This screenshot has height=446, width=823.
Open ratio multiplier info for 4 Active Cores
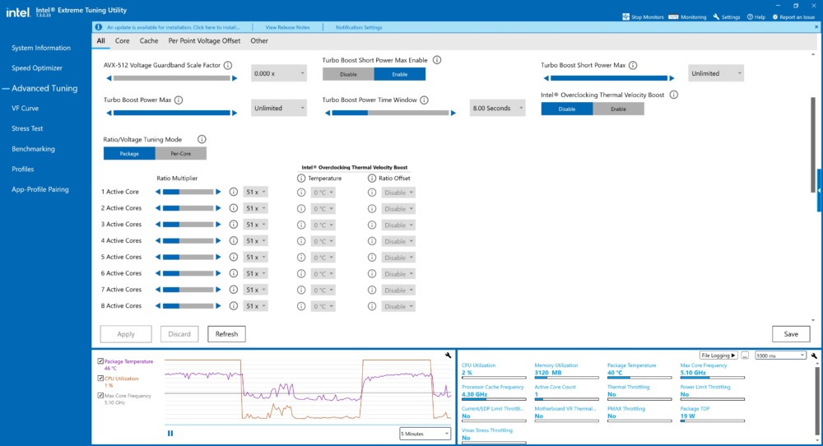coord(234,241)
